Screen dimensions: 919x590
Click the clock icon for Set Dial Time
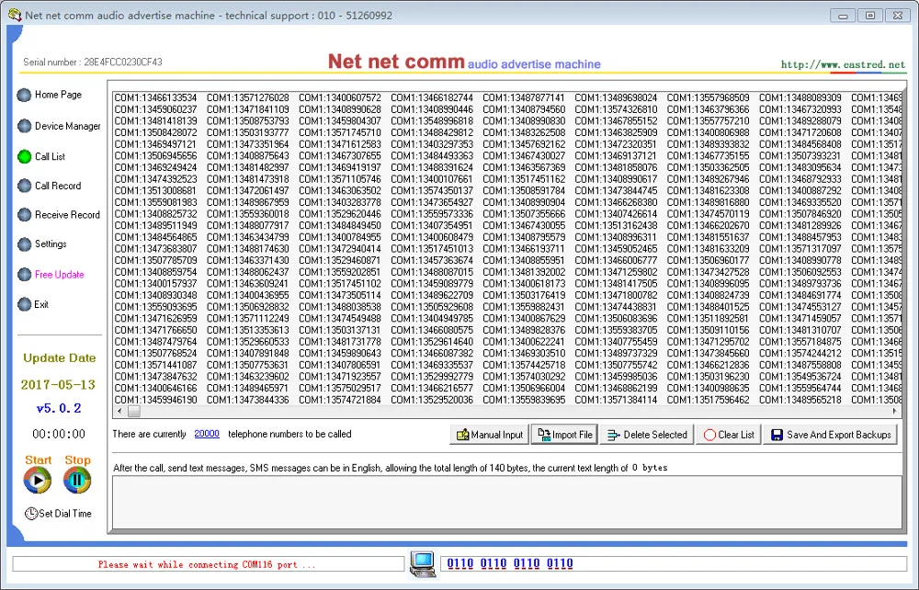tap(31, 513)
